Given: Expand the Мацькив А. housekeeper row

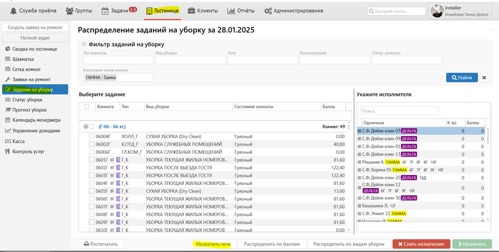Looking at the screenshot, I should click(x=359, y=162).
